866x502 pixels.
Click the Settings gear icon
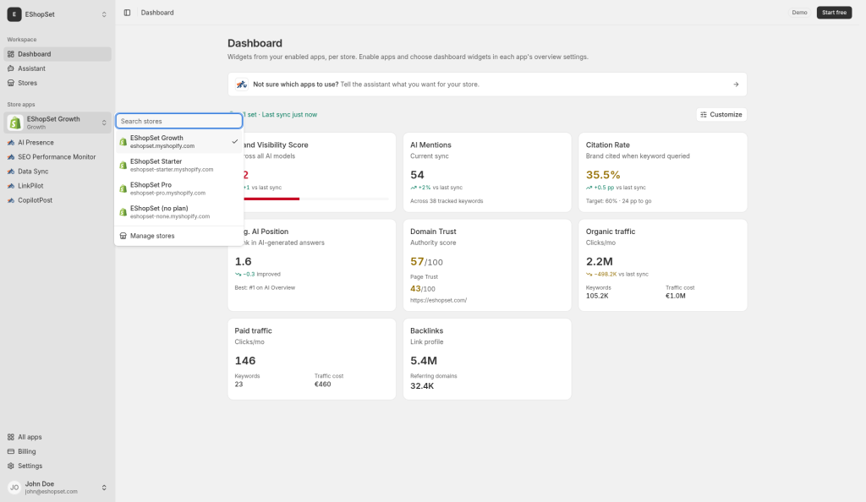pos(11,466)
